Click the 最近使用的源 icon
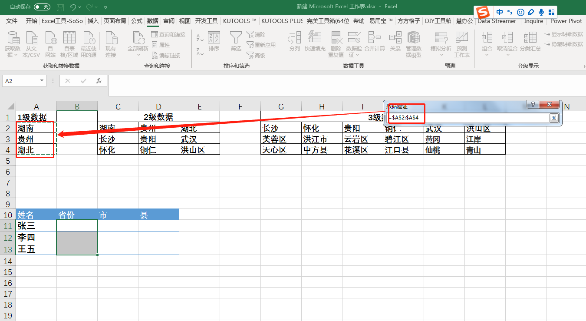The height and width of the screenshot is (321, 586). pos(89,45)
